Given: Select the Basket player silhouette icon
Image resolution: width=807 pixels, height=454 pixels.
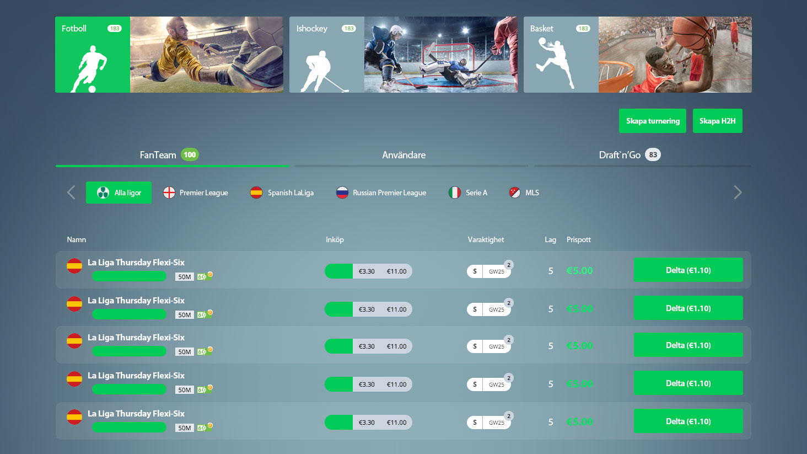Looking at the screenshot, I should 555,63.
